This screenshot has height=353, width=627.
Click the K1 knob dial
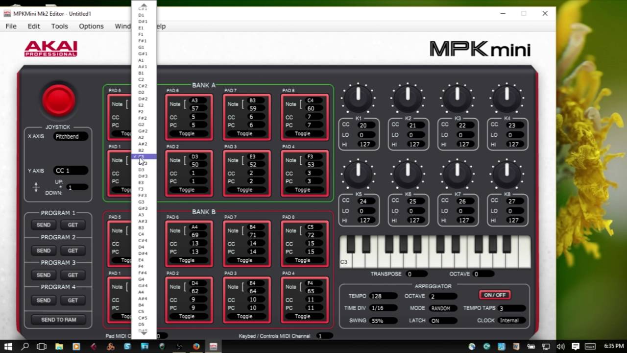pyautogui.click(x=358, y=98)
